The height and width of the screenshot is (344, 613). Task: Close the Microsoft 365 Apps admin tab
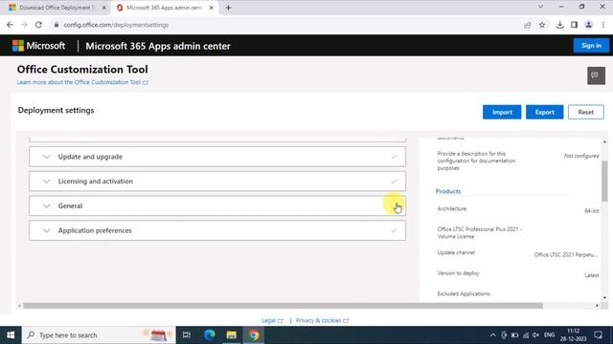pos(211,8)
